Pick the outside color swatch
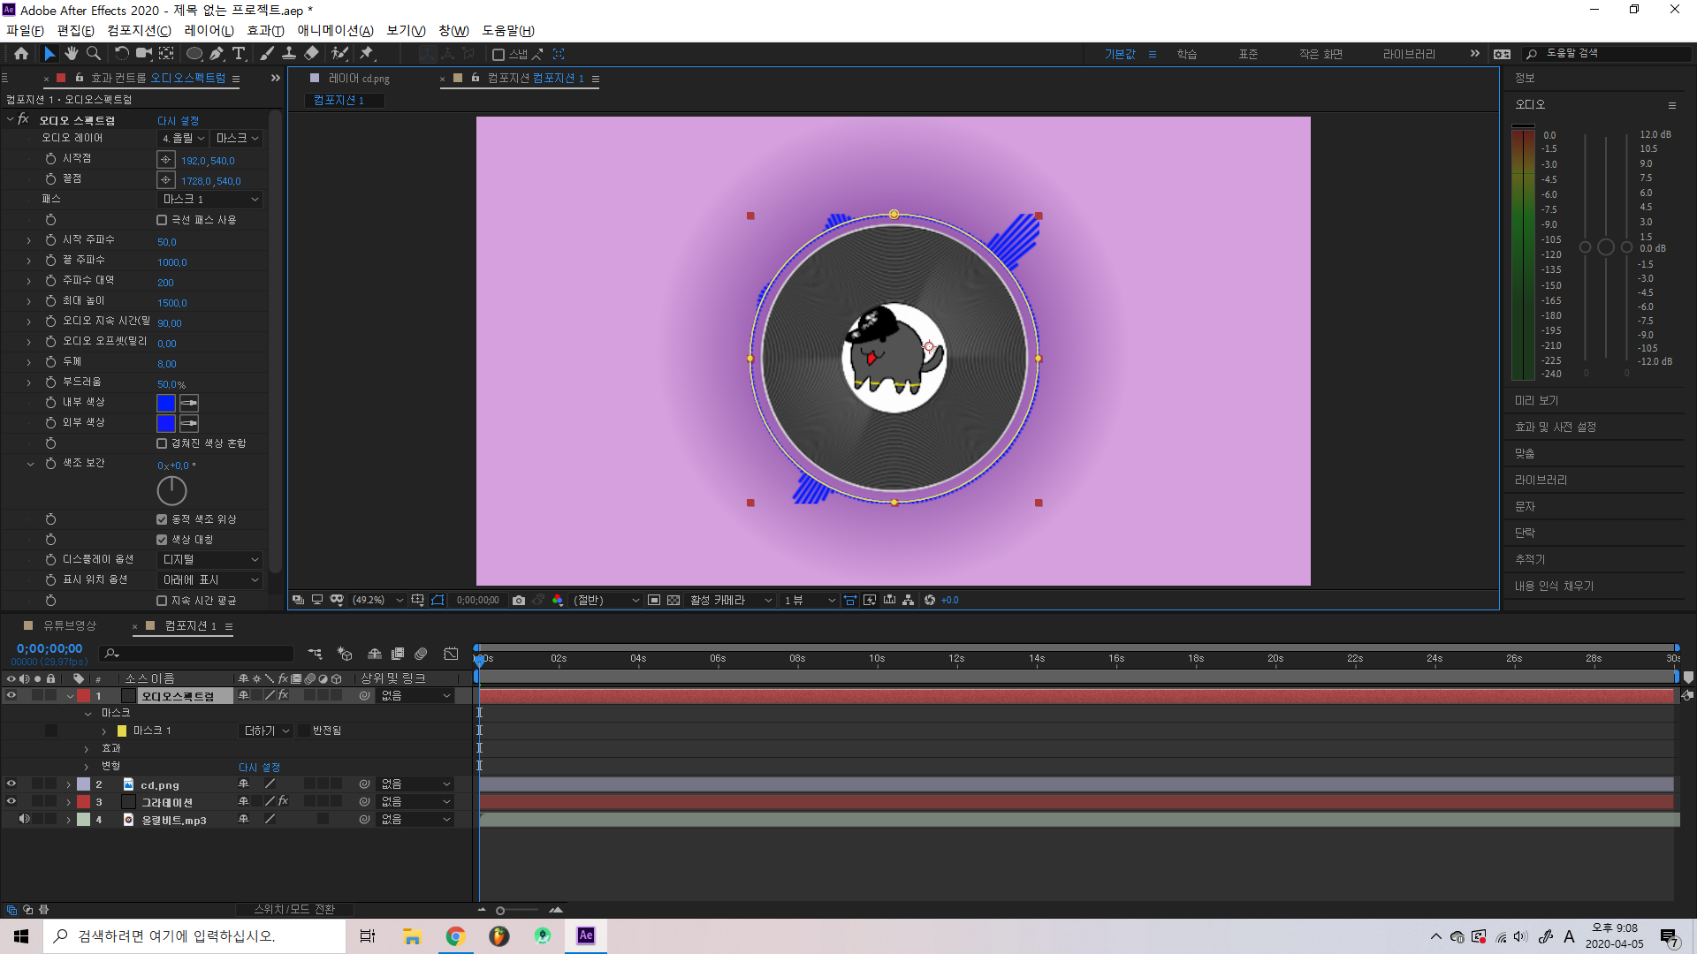Image resolution: width=1697 pixels, height=954 pixels. click(x=166, y=424)
